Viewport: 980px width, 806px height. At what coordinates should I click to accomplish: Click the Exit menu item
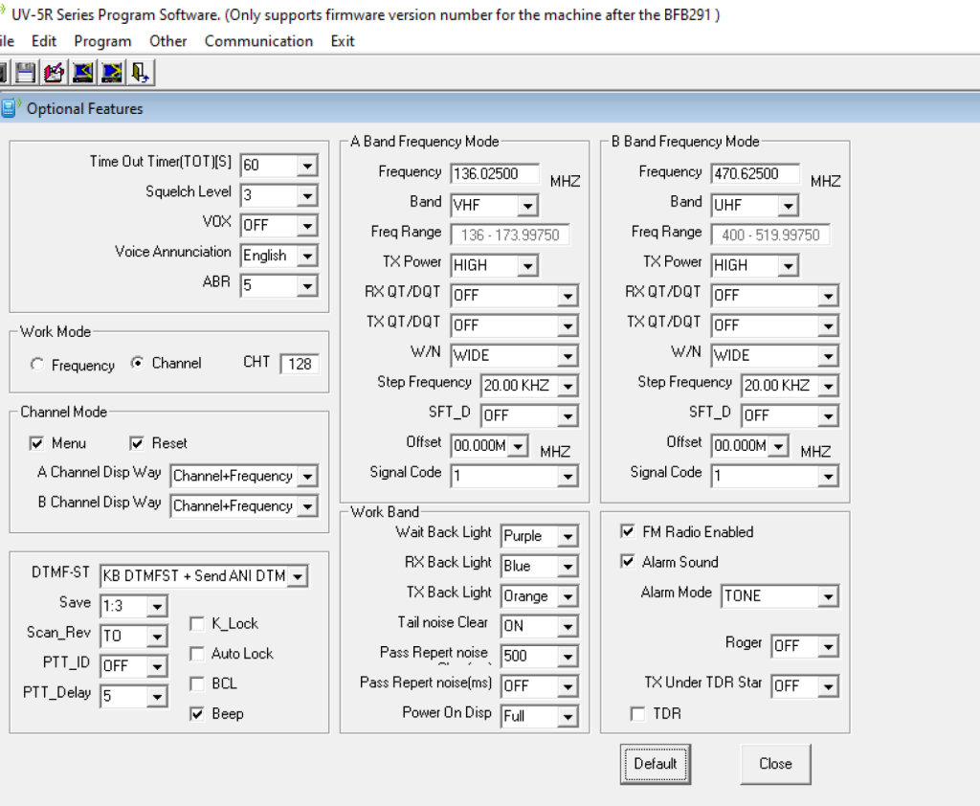[343, 41]
